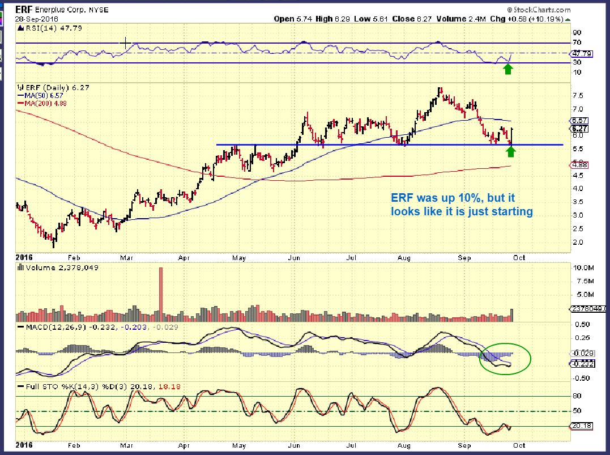Click the small green up-triangle after Chg value

pos(568,19)
